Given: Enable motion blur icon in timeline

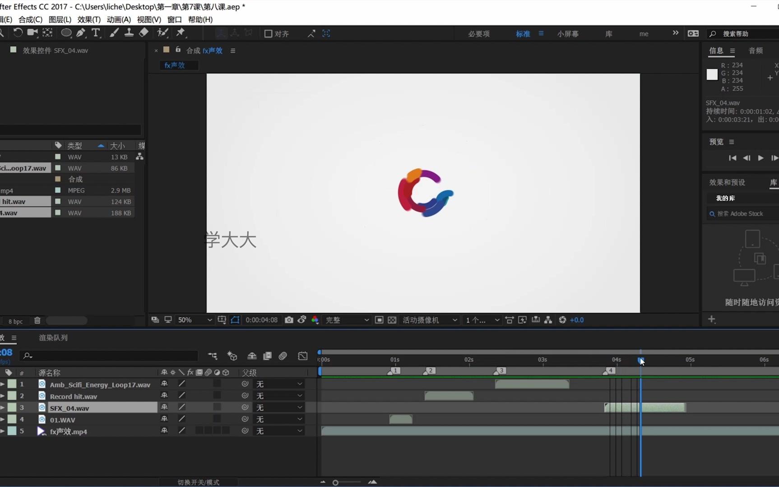Looking at the screenshot, I should click(283, 356).
